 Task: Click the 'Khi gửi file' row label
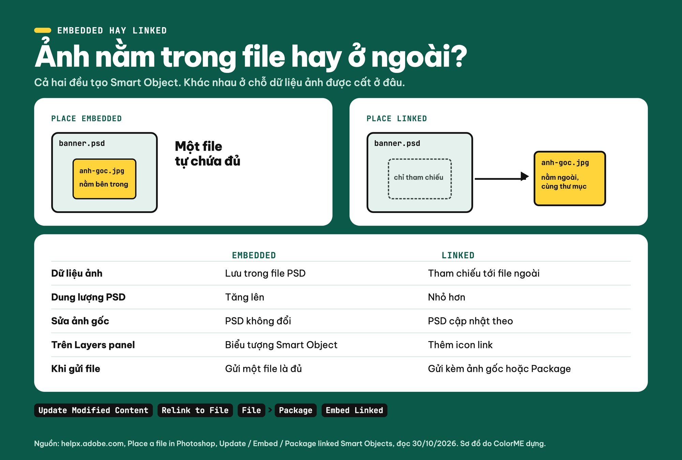76,369
